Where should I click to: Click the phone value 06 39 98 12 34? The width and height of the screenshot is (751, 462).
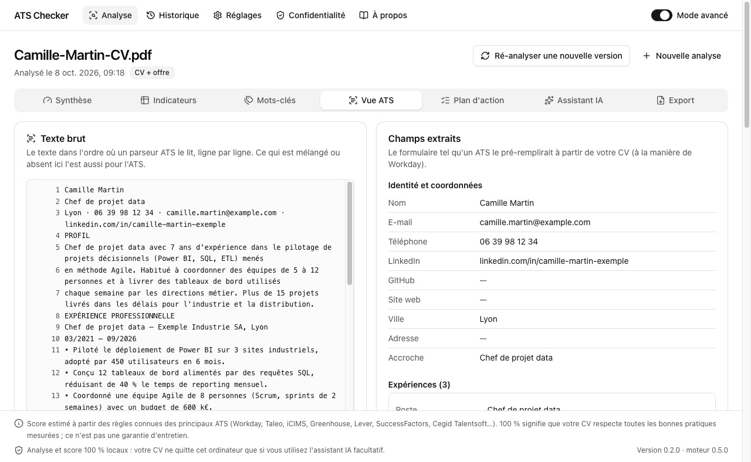(x=509, y=242)
